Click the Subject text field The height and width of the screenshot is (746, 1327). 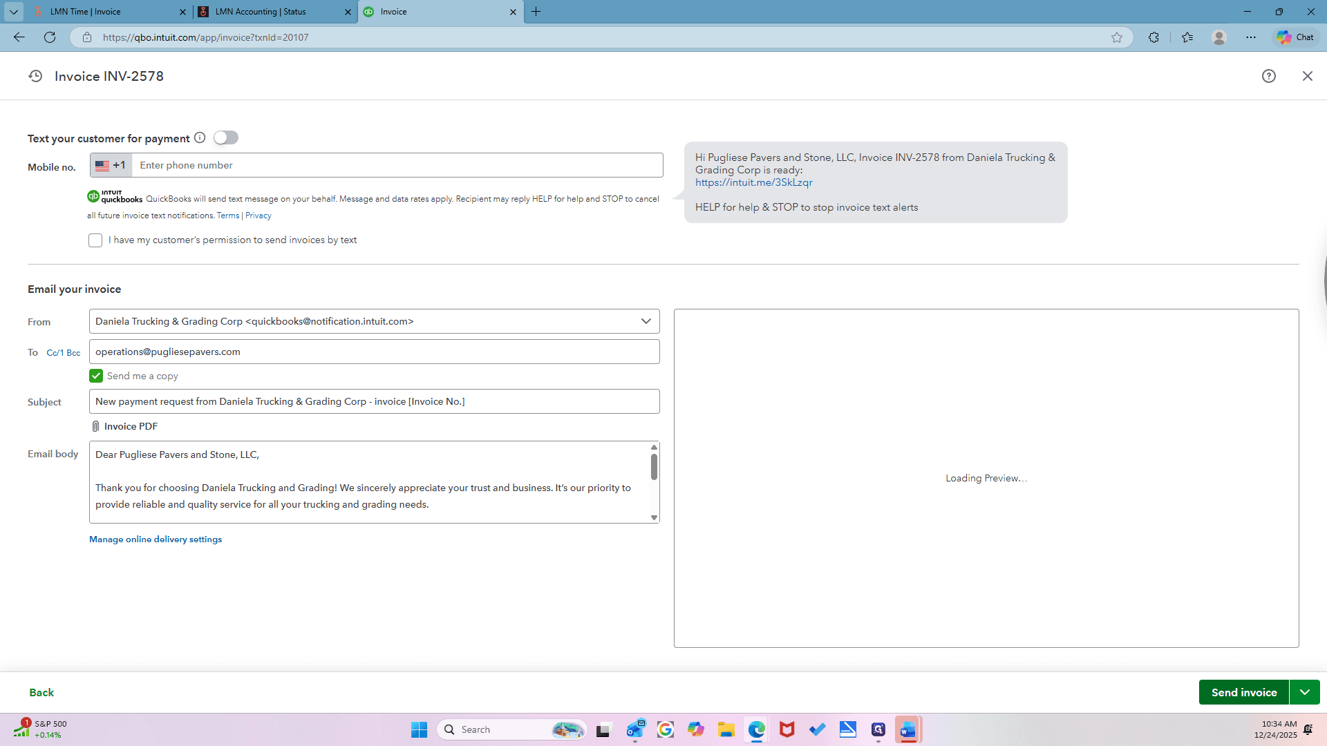(375, 401)
